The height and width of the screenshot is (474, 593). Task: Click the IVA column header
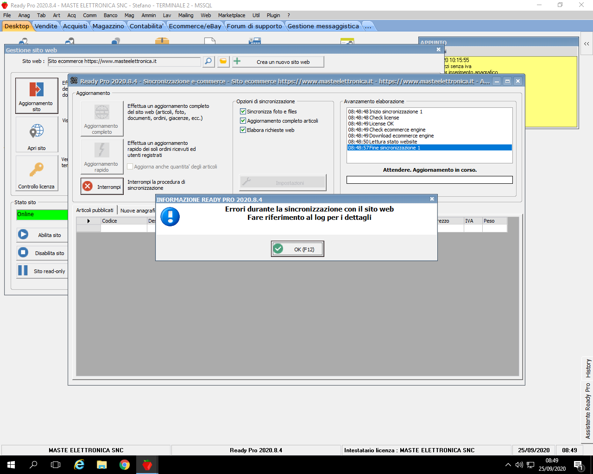click(473, 221)
